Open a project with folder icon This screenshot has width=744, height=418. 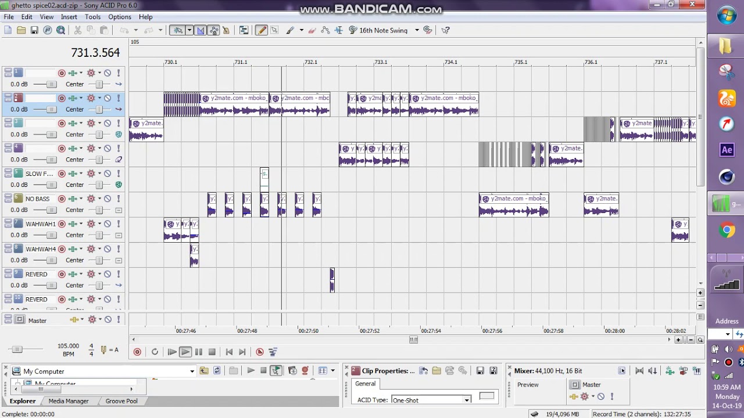point(21,30)
